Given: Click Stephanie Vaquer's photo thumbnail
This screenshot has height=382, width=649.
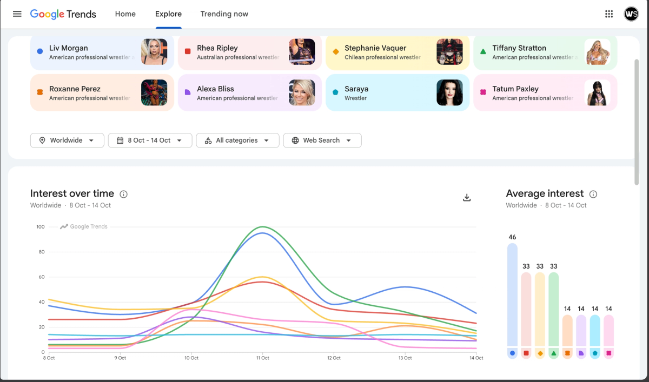Looking at the screenshot, I should pos(449,52).
